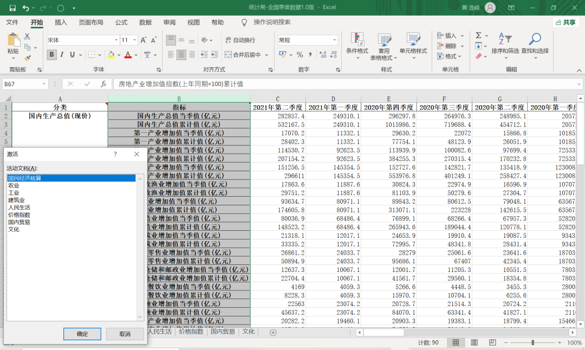Switch to the 插入 ribbon tab
The height and width of the screenshot is (350, 585).
[x=61, y=22]
